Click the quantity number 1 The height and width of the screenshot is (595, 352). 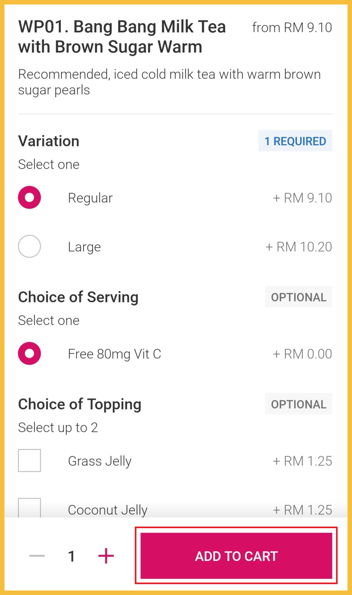(x=72, y=556)
